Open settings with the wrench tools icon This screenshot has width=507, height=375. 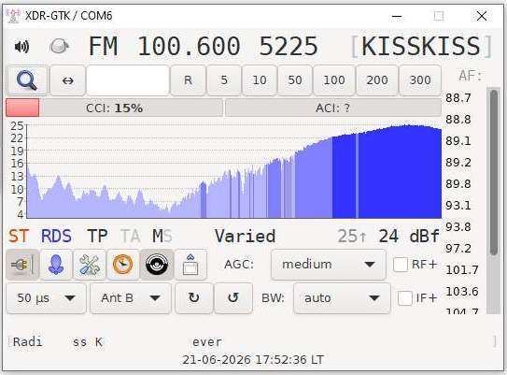(x=90, y=265)
